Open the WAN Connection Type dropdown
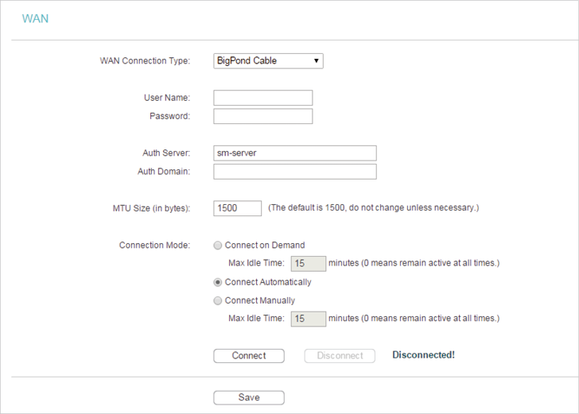Screen dimensions: 579x414 coord(268,61)
